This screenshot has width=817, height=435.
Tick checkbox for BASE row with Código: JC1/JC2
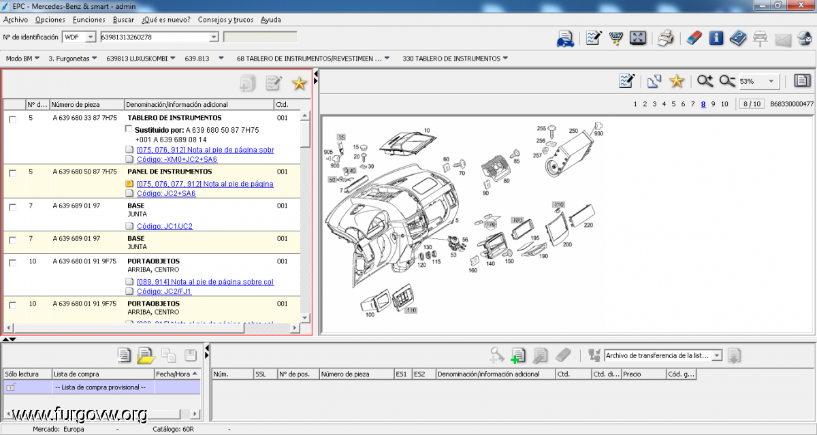pos(12,206)
